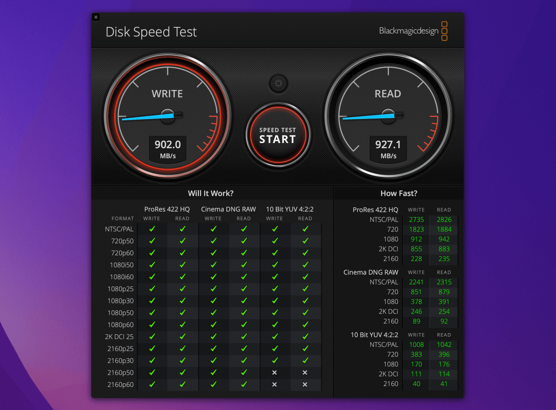Click the ProRes write checkmark for 2160p60
Screen dimensions: 556x410
[x=152, y=384]
